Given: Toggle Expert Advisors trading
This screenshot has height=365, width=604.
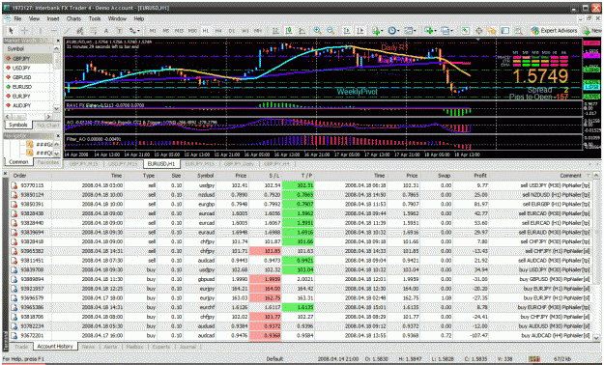Looking at the screenshot, I should point(554,31).
